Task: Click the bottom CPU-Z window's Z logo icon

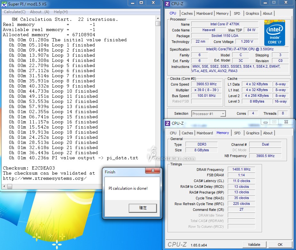Action: [x=168, y=123]
